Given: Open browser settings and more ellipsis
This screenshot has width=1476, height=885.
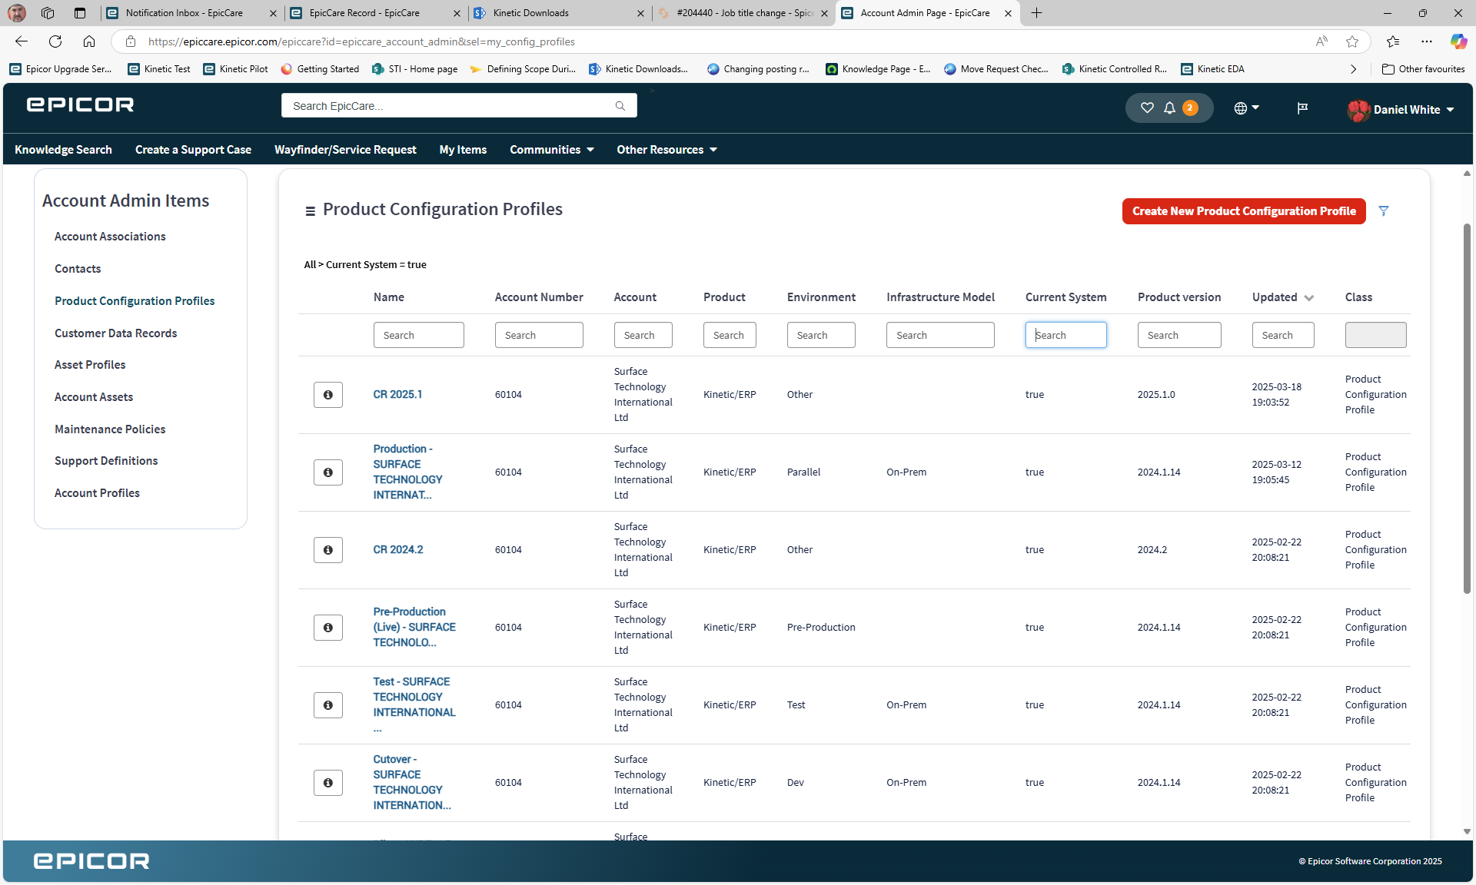Looking at the screenshot, I should tap(1427, 41).
